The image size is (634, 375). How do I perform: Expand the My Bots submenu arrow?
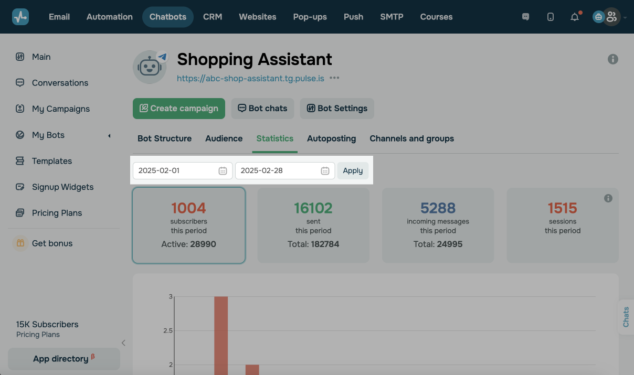109,135
